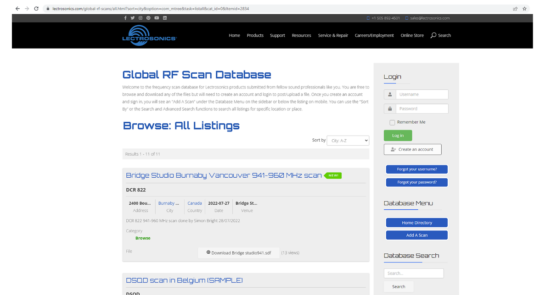Click the YouTube channel icon

157,17
